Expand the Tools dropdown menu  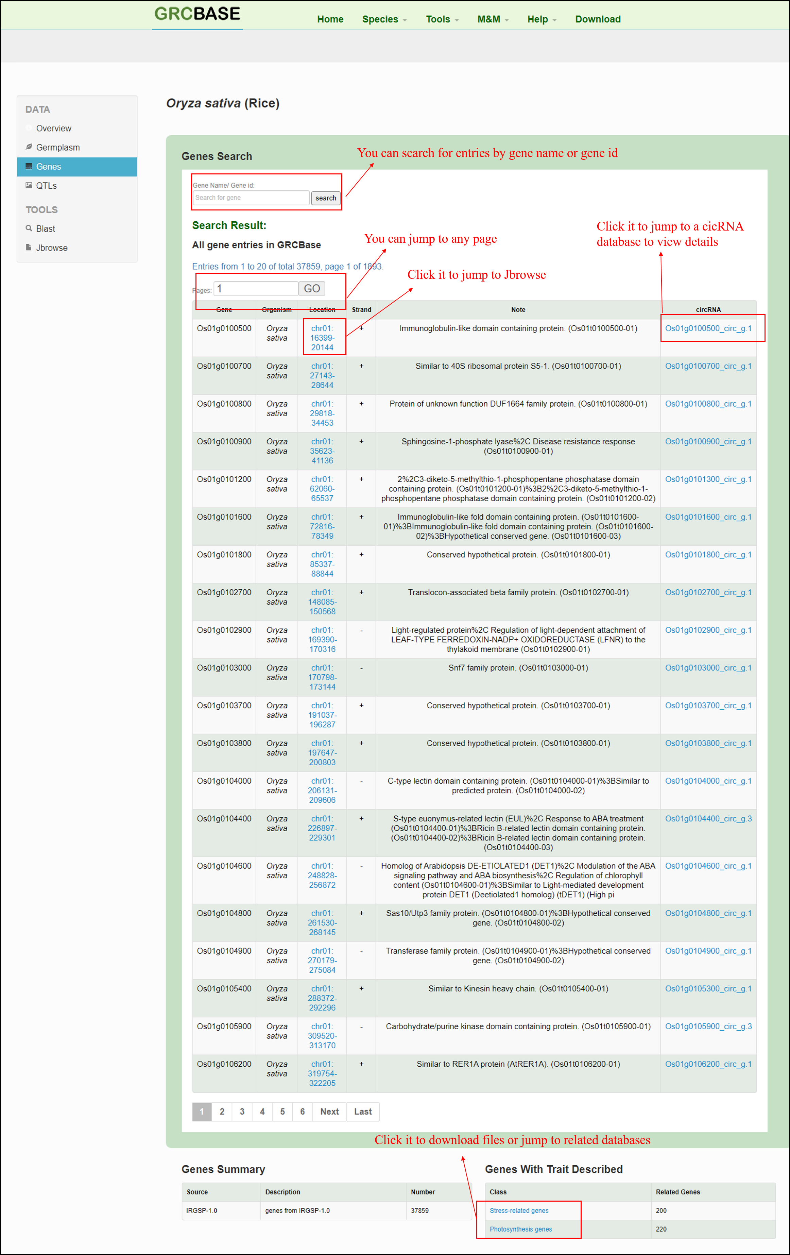pyautogui.click(x=441, y=19)
